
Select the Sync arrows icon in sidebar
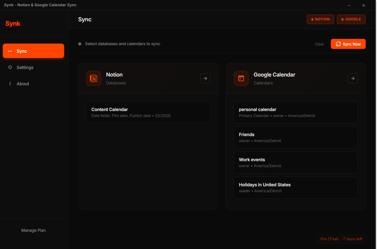pos(9,51)
